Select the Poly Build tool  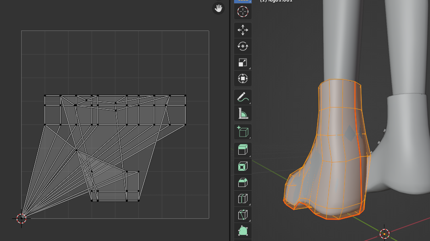(243, 231)
